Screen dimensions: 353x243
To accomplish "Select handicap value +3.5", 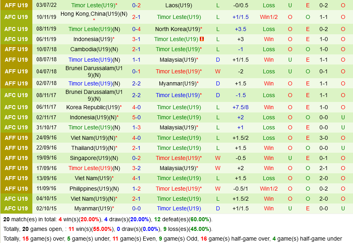I will (241, 29).
